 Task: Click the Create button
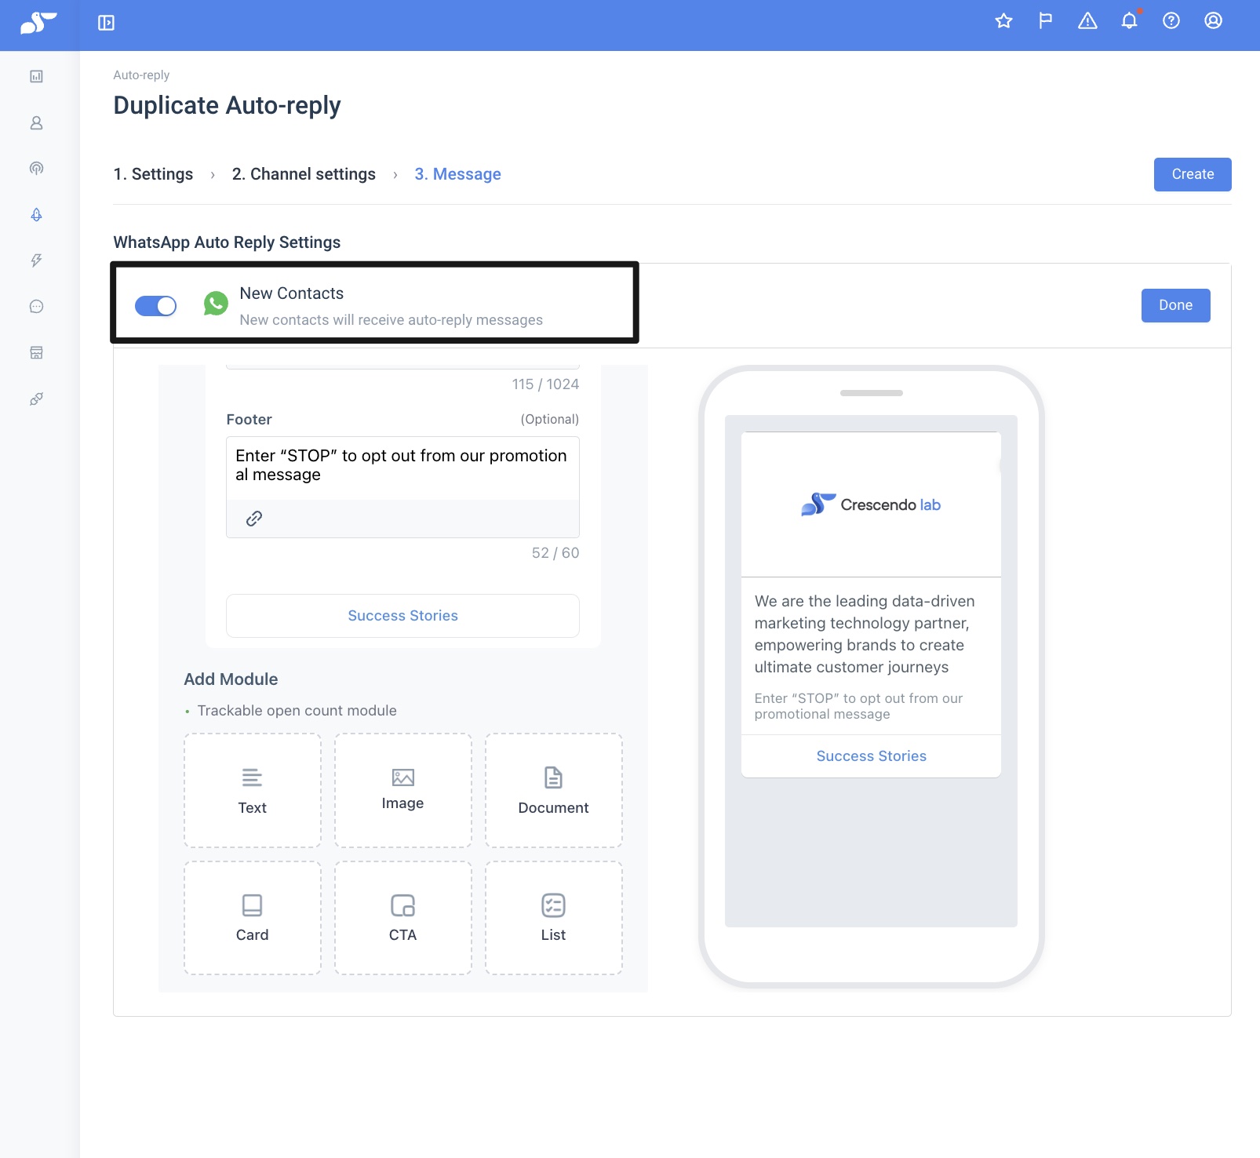1193,174
